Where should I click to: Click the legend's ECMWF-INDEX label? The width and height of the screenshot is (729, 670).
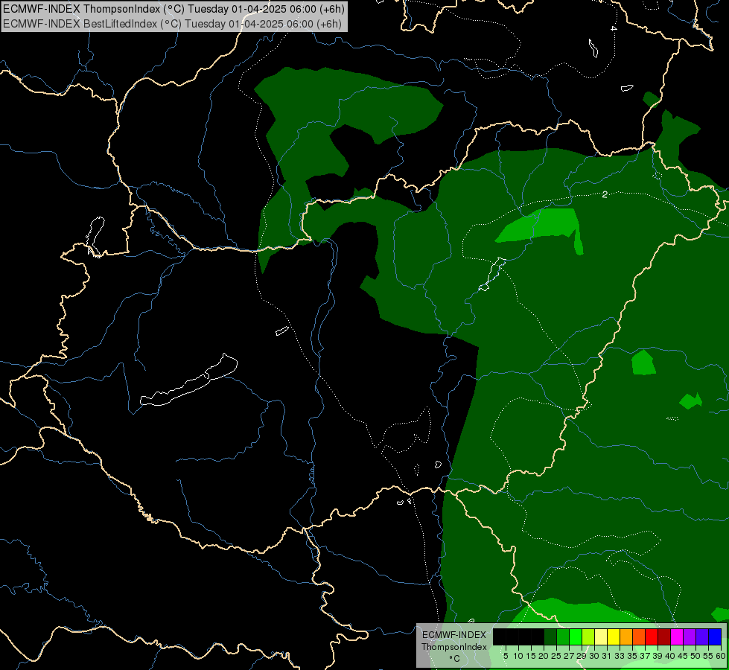tap(454, 635)
